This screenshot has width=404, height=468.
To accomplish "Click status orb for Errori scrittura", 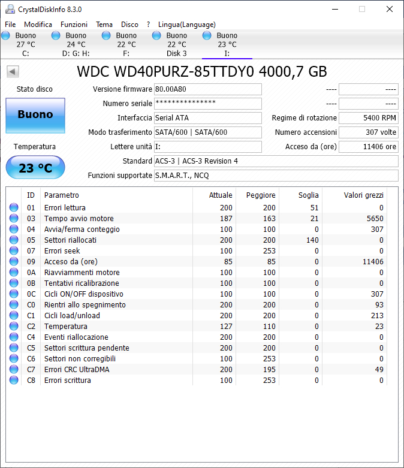I will point(14,380).
